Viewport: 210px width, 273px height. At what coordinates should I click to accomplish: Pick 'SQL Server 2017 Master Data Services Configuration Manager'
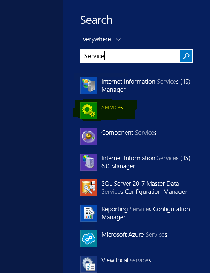(x=144, y=188)
